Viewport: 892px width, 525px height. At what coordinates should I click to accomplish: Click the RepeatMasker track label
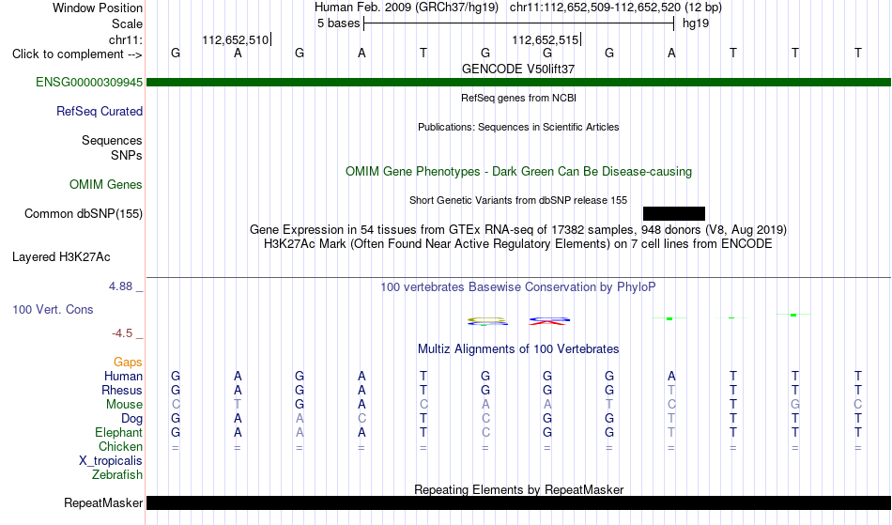pos(103,503)
